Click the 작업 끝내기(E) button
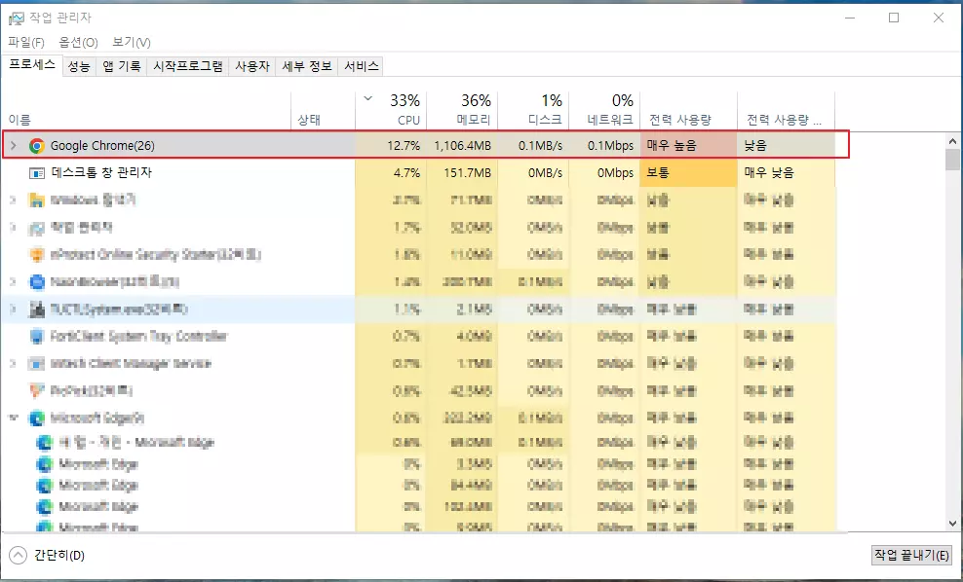Screen dimensions: 963x582 [x=911, y=556]
